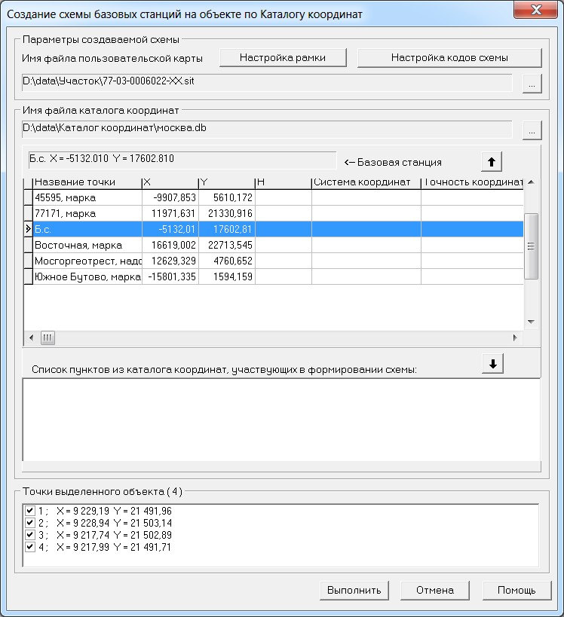Screen dimensions: 564x617
Task: Open Настройка кодов схемы settings
Action: 449,58
